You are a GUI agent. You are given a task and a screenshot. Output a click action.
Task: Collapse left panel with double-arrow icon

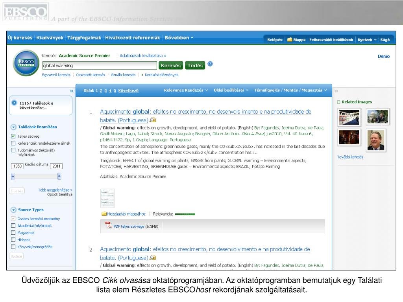[x=72, y=91]
